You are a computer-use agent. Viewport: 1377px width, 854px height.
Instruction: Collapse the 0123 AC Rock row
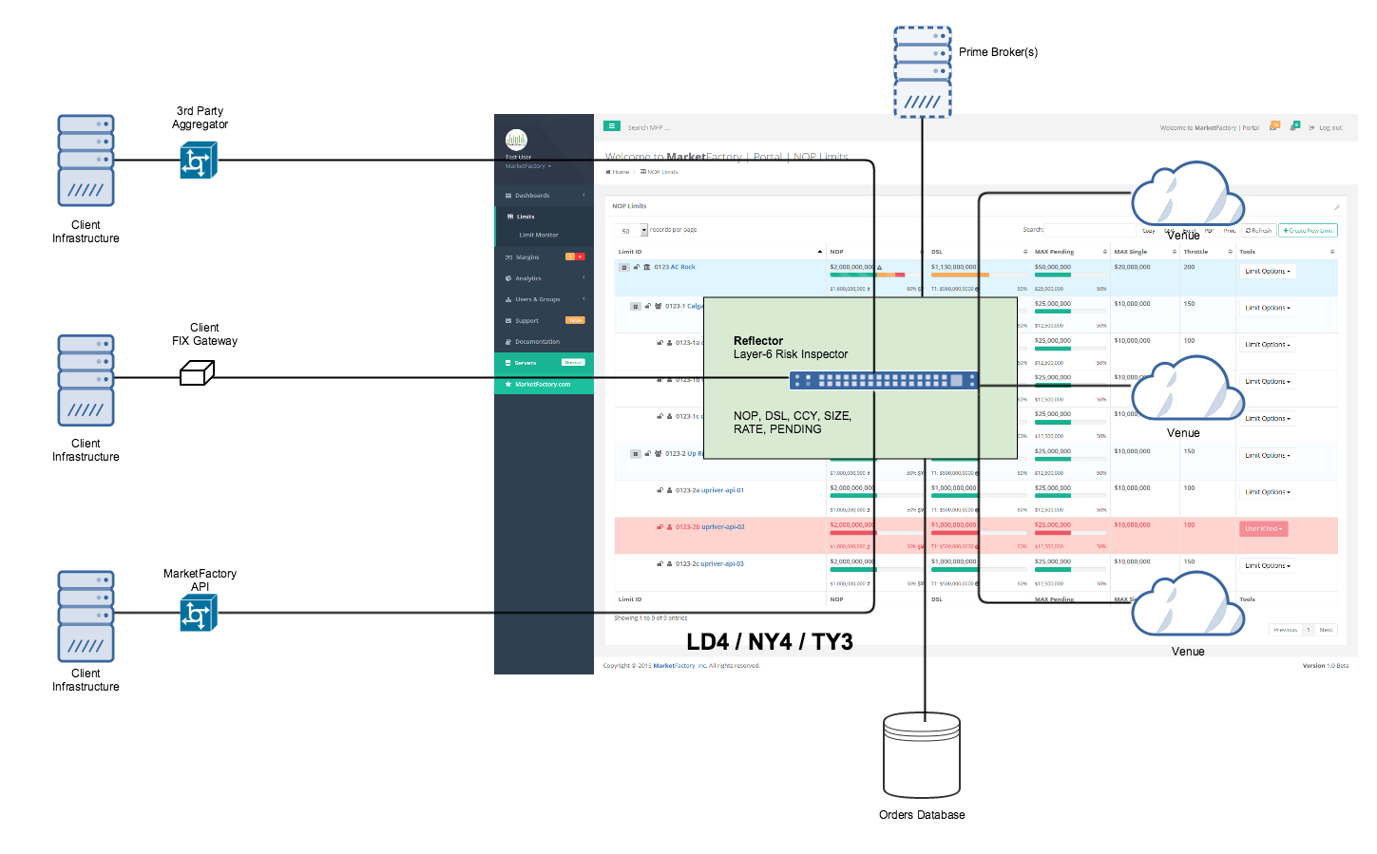coord(624,268)
